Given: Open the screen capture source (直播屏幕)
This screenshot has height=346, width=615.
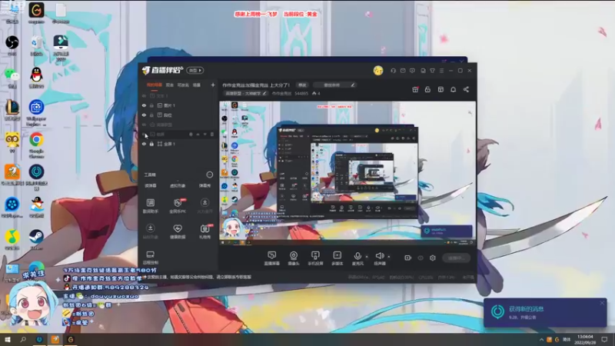Looking at the screenshot, I should [x=271, y=258].
